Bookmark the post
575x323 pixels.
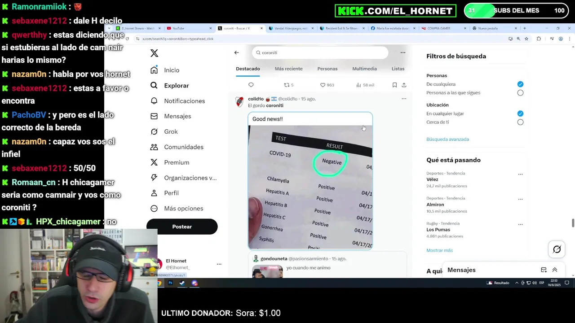(x=394, y=85)
